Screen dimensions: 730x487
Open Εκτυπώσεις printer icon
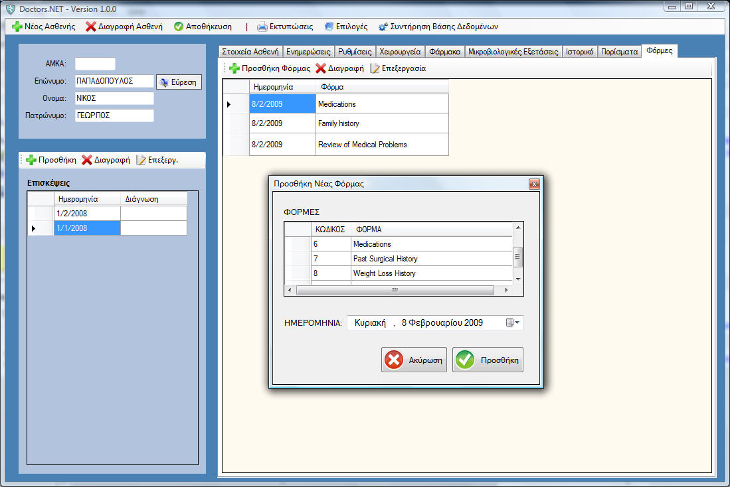coord(262,27)
